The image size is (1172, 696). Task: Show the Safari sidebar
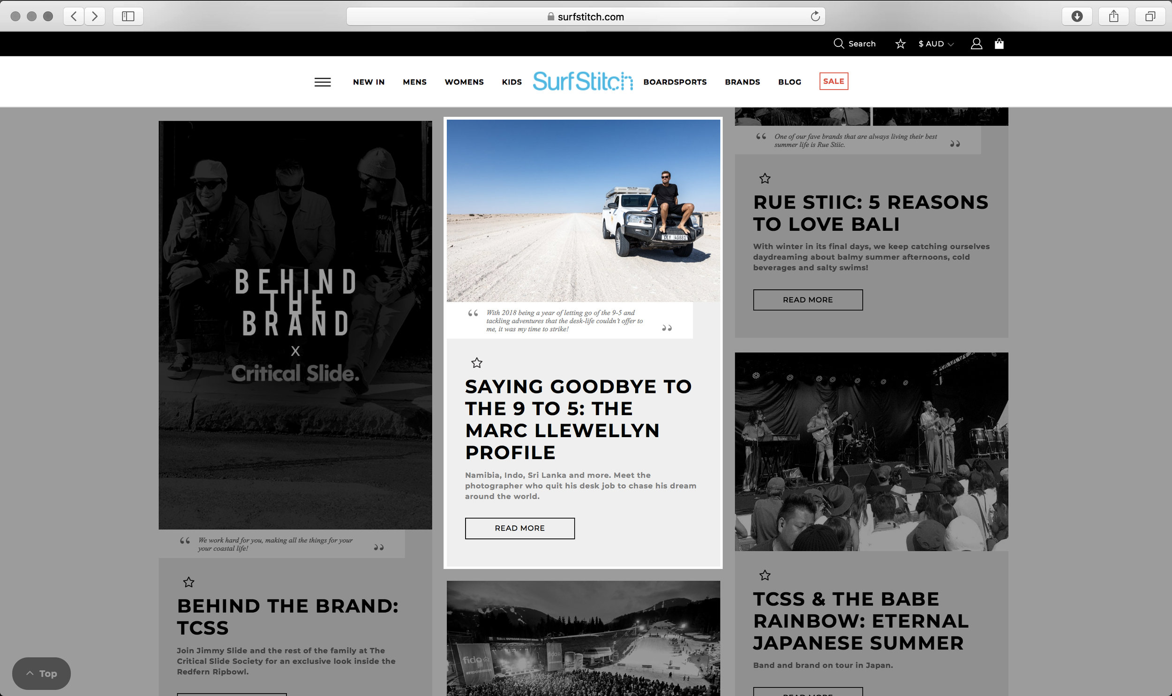[x=128, y=16]
